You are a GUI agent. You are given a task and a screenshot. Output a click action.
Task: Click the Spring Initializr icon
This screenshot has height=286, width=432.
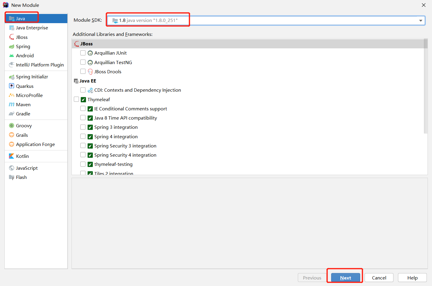click(12, 77)
